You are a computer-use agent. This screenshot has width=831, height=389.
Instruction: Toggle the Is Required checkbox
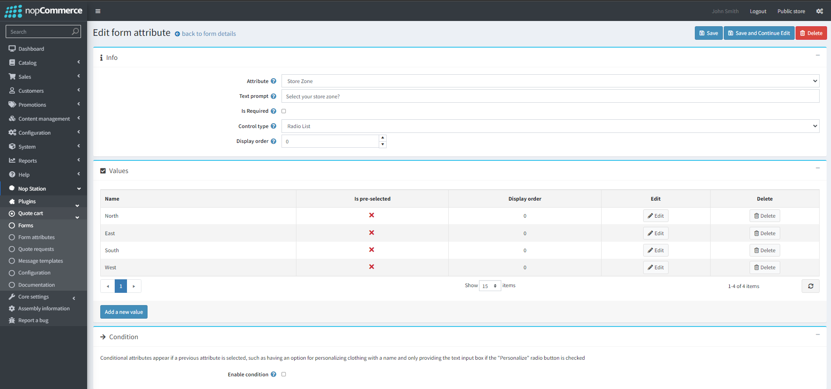[x=284, y=111]
